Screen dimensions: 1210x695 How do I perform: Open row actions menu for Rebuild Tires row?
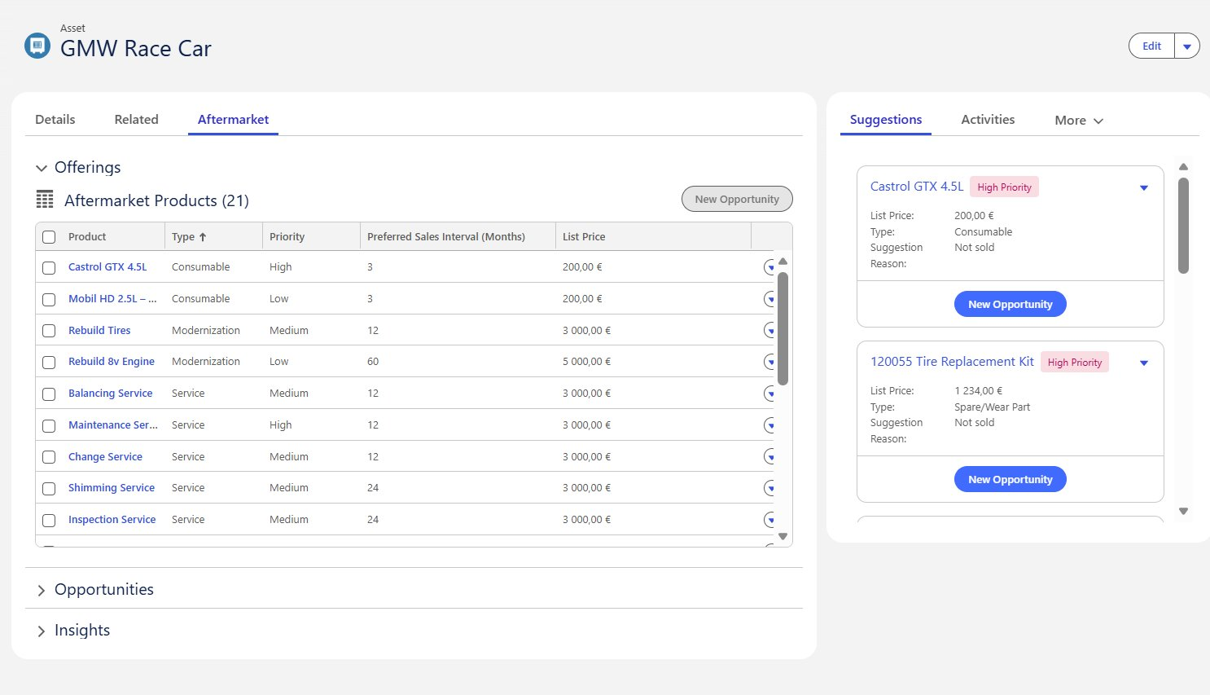click(x=769, y=331)
